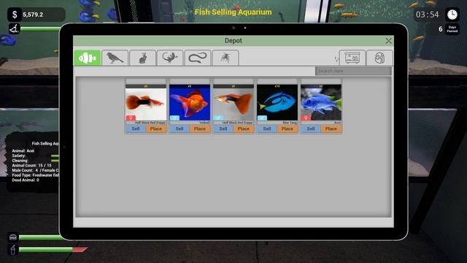Sell the Blue Tang

click(x=267, y=129)
